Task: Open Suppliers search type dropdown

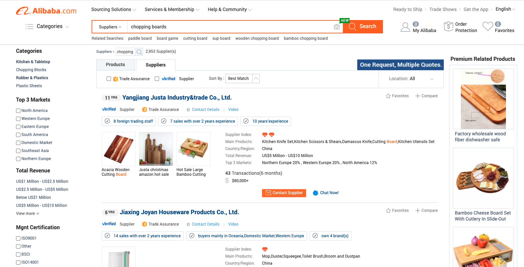Action: coord(110,27)
